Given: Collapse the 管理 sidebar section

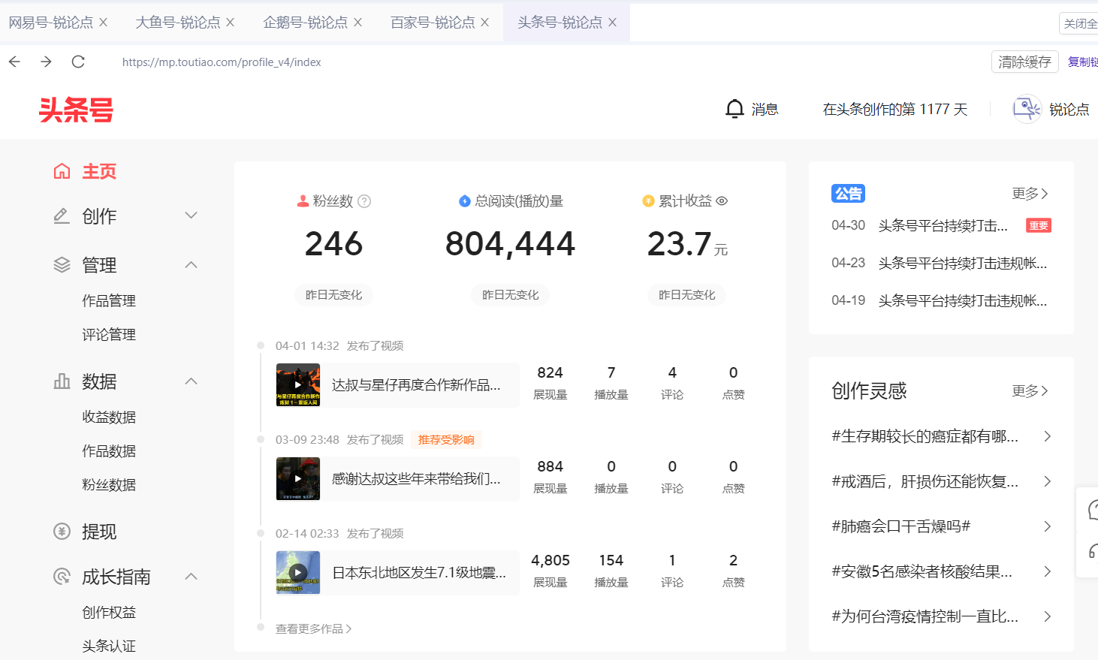Looking at the screenshot, I should tap(191, 265).
